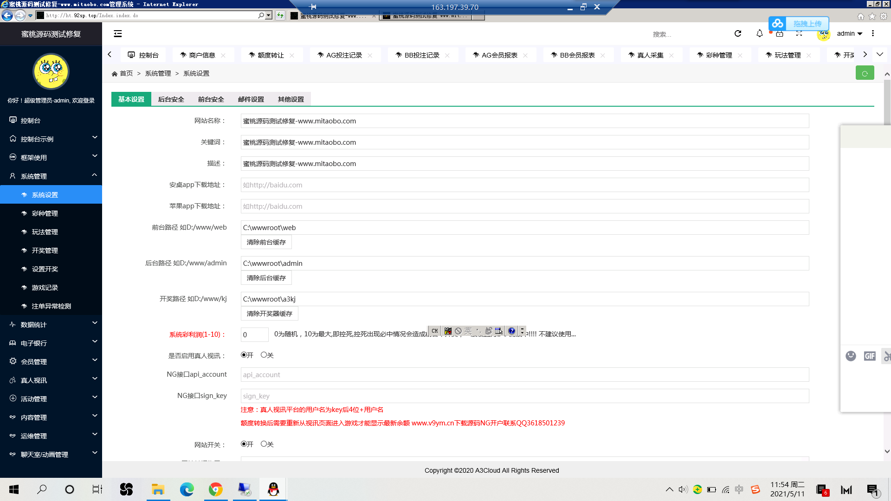The width and height of the screenshot is (891, 501).
Task: Open the notification bell icon
Action: pos(760,33)
